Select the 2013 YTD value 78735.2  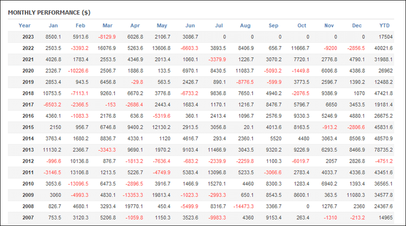click(383, 150)
